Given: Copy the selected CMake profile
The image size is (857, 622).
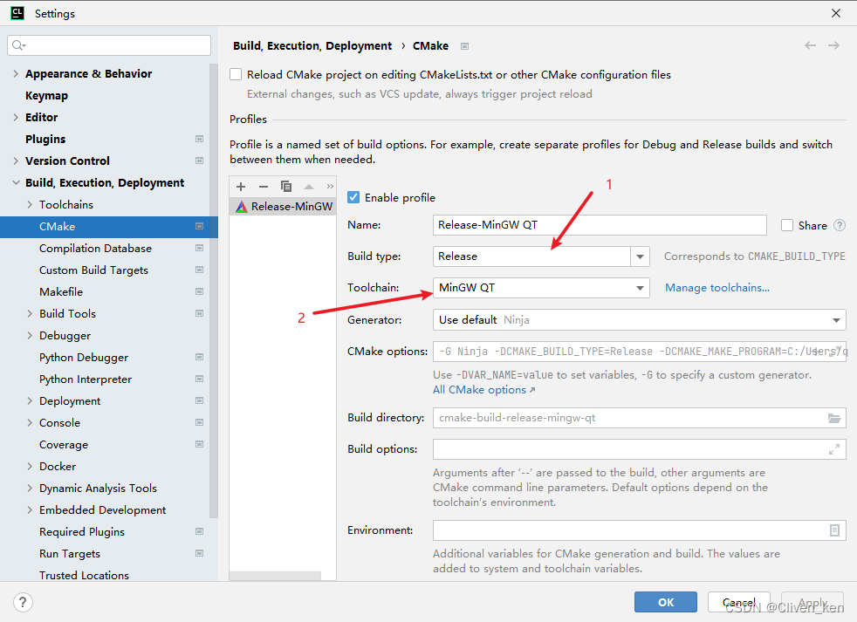Looking at the screenshot, I should [x=286, y=187].
